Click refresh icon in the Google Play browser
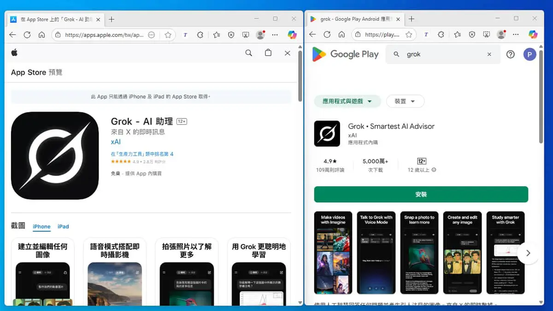This screenshot has width=553, height=311. point(327,35)
